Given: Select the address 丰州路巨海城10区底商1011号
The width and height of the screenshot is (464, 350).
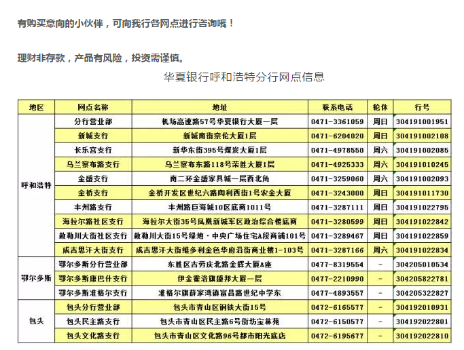Looking at the screenshot, I should click(219, 207).
